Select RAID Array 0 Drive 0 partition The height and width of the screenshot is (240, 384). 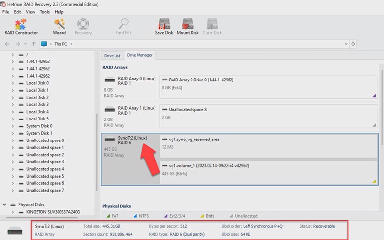tap(269, 87)
